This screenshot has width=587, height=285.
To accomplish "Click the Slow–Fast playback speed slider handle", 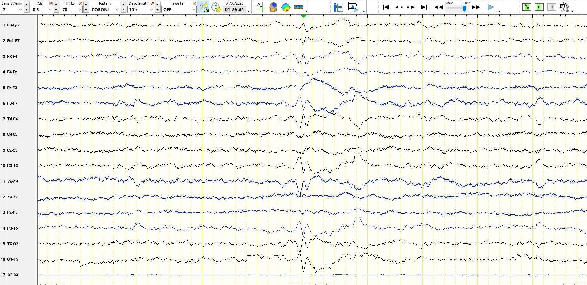I will coord(464,9).
